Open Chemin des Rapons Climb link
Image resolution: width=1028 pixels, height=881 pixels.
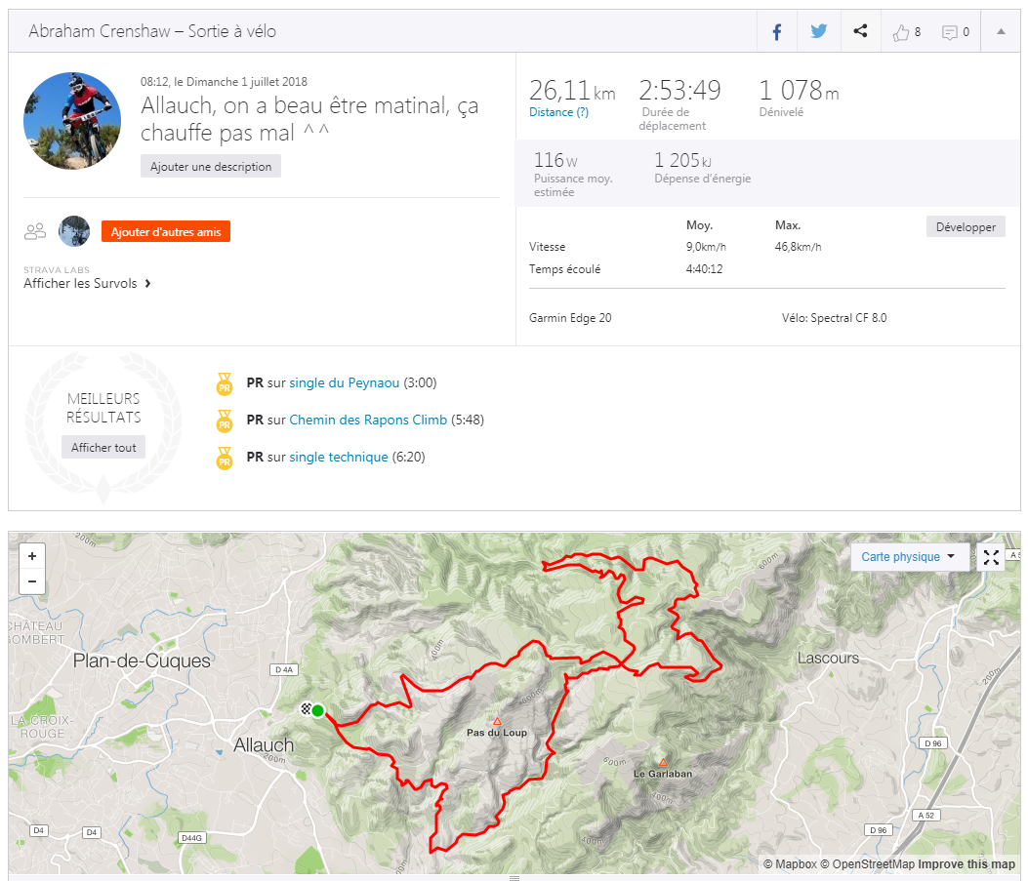[x=368, y=420]
